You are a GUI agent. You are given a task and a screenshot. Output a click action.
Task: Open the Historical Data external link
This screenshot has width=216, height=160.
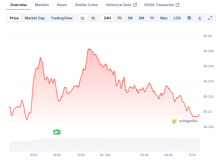(121, 5)
